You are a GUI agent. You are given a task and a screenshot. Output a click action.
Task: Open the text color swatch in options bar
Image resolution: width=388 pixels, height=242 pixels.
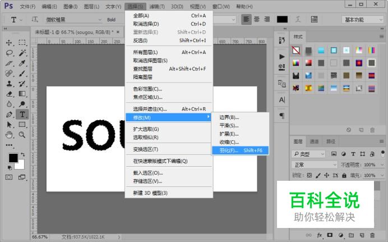[x=282, y=19]
